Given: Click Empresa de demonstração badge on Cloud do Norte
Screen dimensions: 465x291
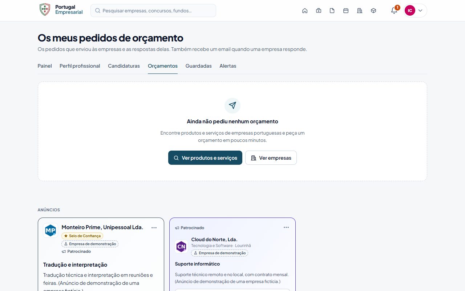Looking at the screenshot, I should coord(220,253).
